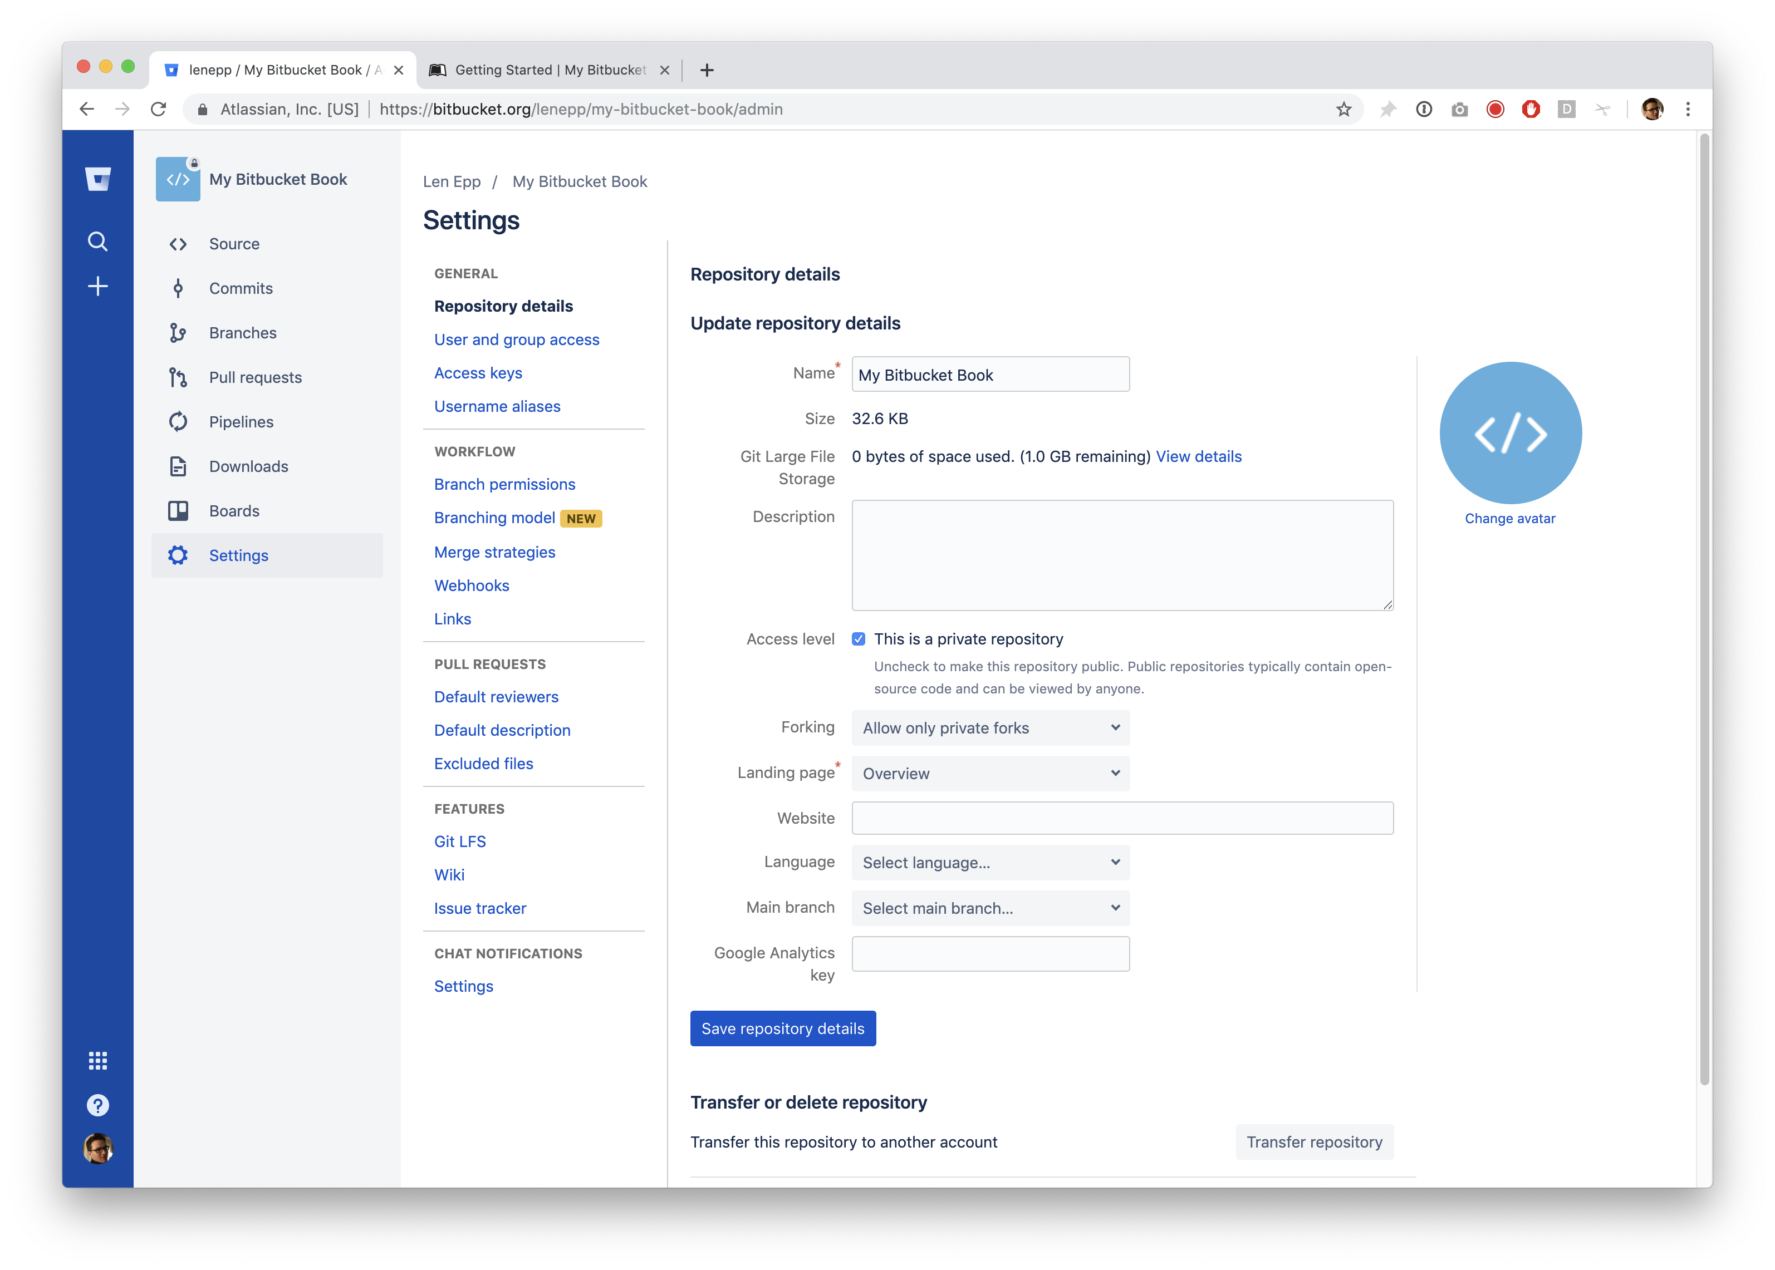The height and width of the screenshot is (1270, 1775).
Task: Open Chrome three-dot menu
Action: [x=1688, y=110]
